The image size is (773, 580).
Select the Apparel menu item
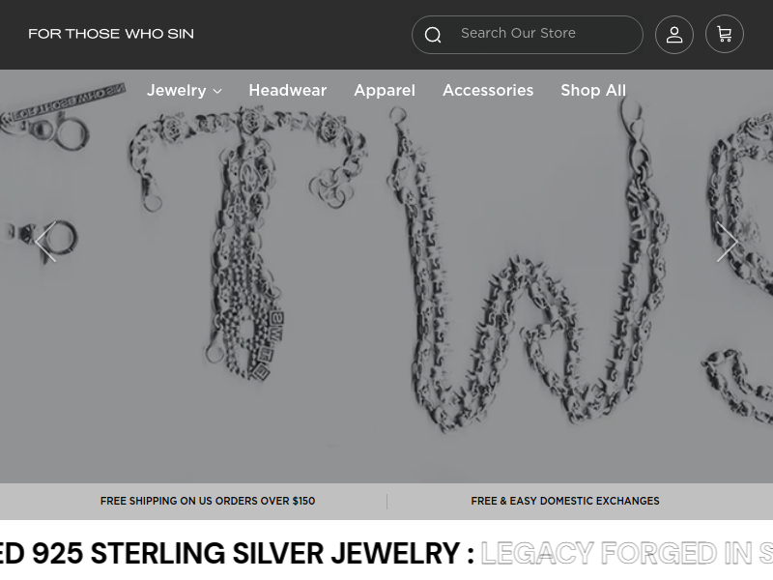[x=385, y=90]
